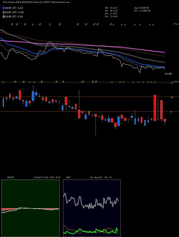The height and width of the screenshot is (237, 179).
Task: Click the 'Pre H: 8.47' value
Action: [x=111, y=11]
